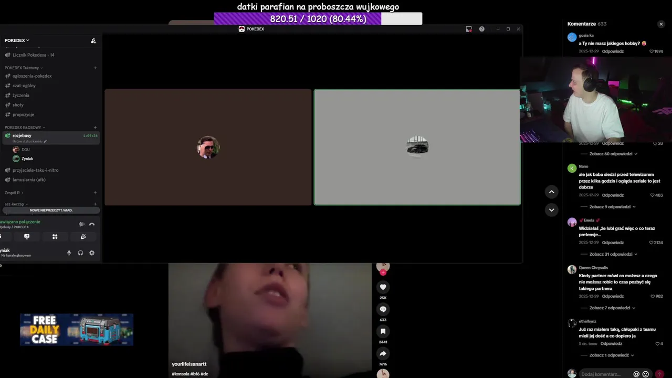Like the TikTok video with heart icon

click(x=383, y=287)
